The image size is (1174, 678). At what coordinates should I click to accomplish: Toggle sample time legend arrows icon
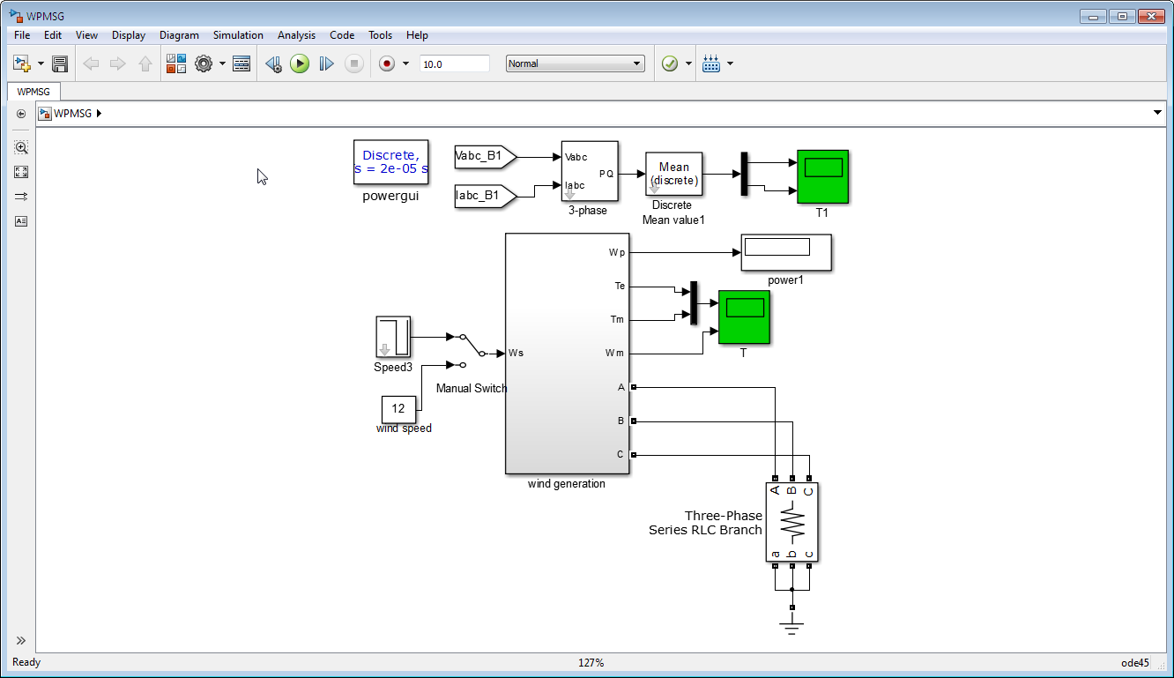[21, 197]
